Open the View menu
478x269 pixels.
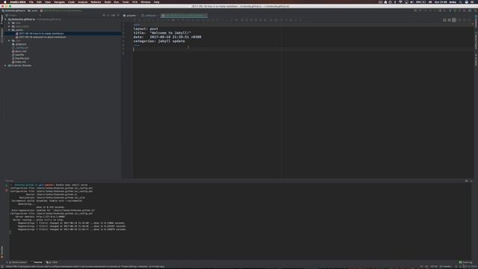pyautogui.click(x=48, y=1)
